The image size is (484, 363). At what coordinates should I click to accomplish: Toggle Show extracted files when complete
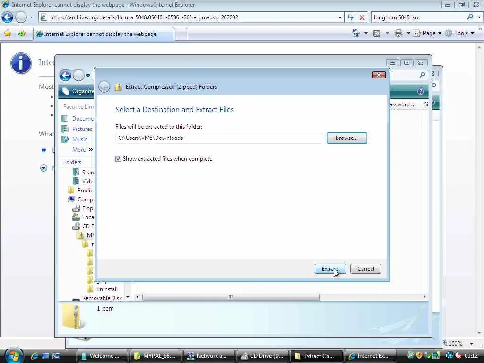pos(118,159)
